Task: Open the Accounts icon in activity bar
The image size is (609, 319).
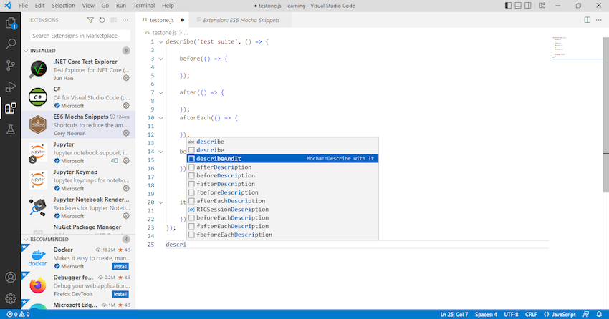Action: click(x=11, y=277)
